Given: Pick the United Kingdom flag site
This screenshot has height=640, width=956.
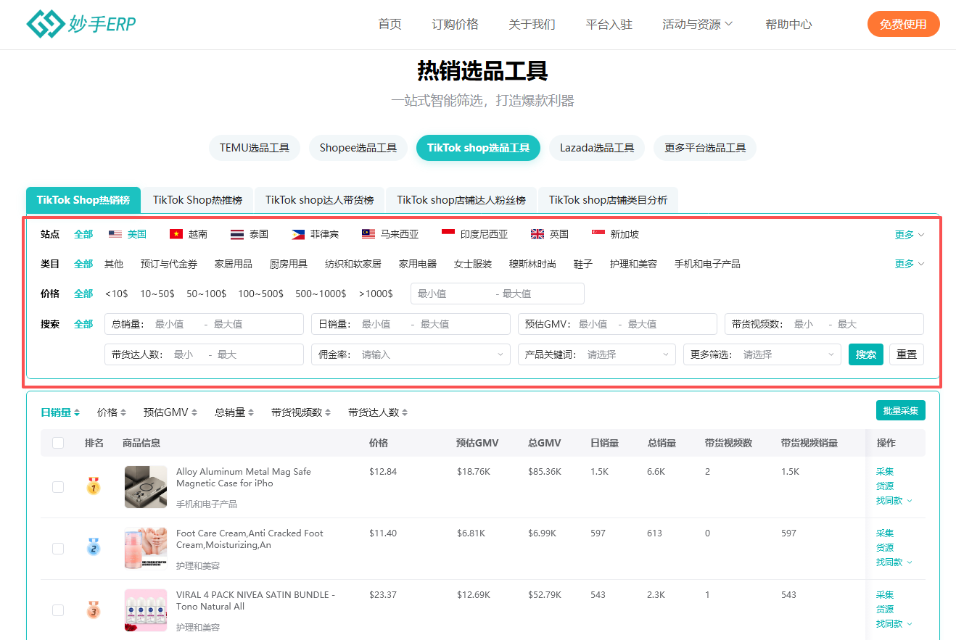Looking at the screenshot, I should click(537, 234).
